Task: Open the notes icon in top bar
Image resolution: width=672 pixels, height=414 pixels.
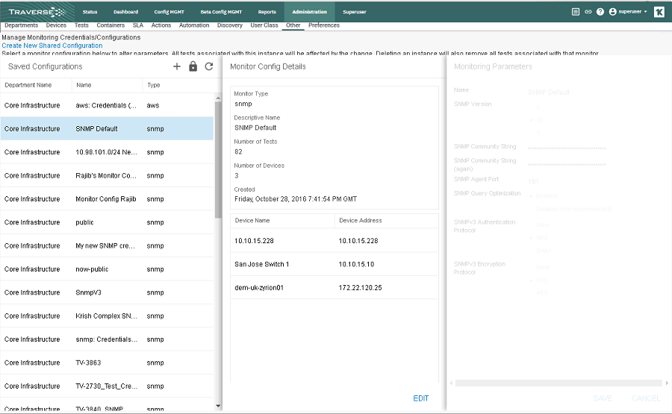Action: click(x=576, y=11)
